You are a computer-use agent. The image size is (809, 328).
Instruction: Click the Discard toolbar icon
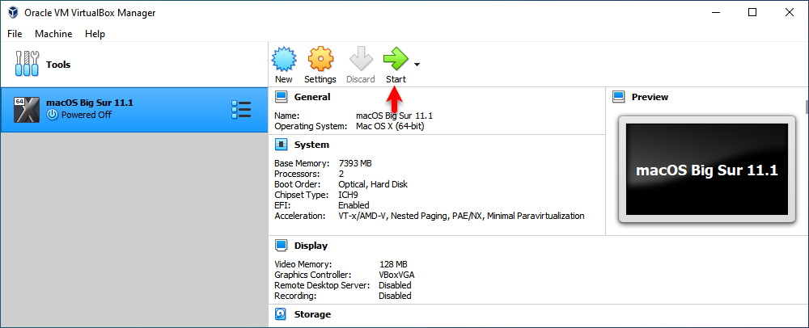pos(361,59)
